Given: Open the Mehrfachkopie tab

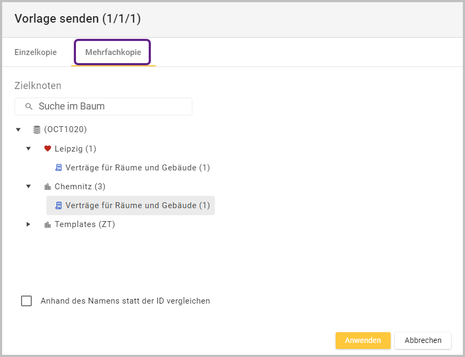Looking at the screenshot, I should (113, 52).
